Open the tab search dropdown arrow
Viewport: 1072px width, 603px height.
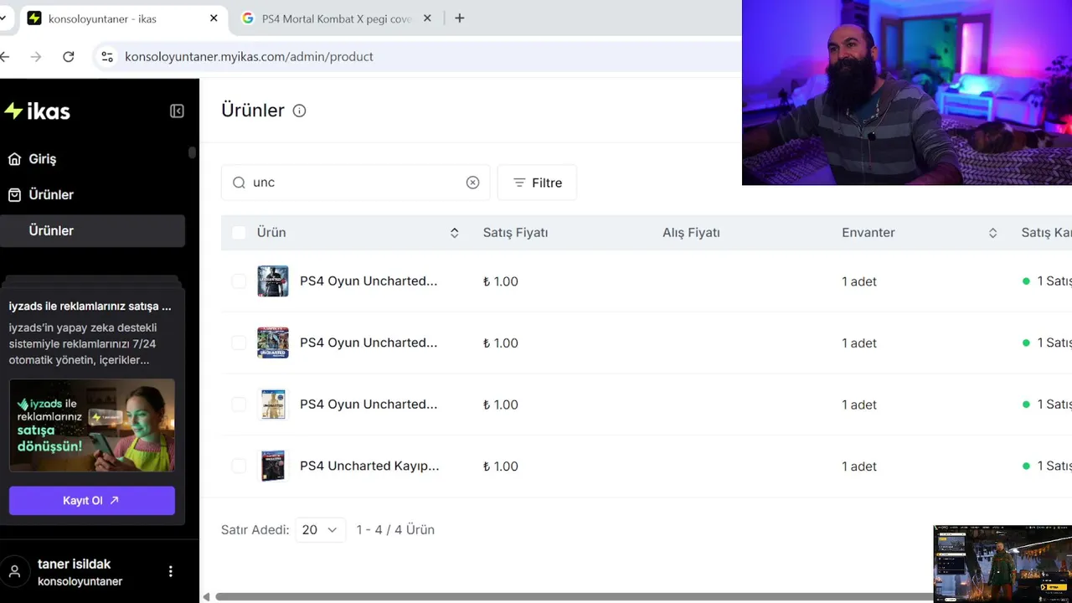coord(3,18)
